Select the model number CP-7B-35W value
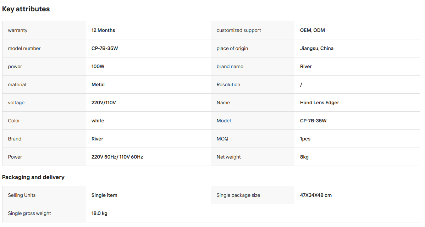425x227 pixels. 105,49
